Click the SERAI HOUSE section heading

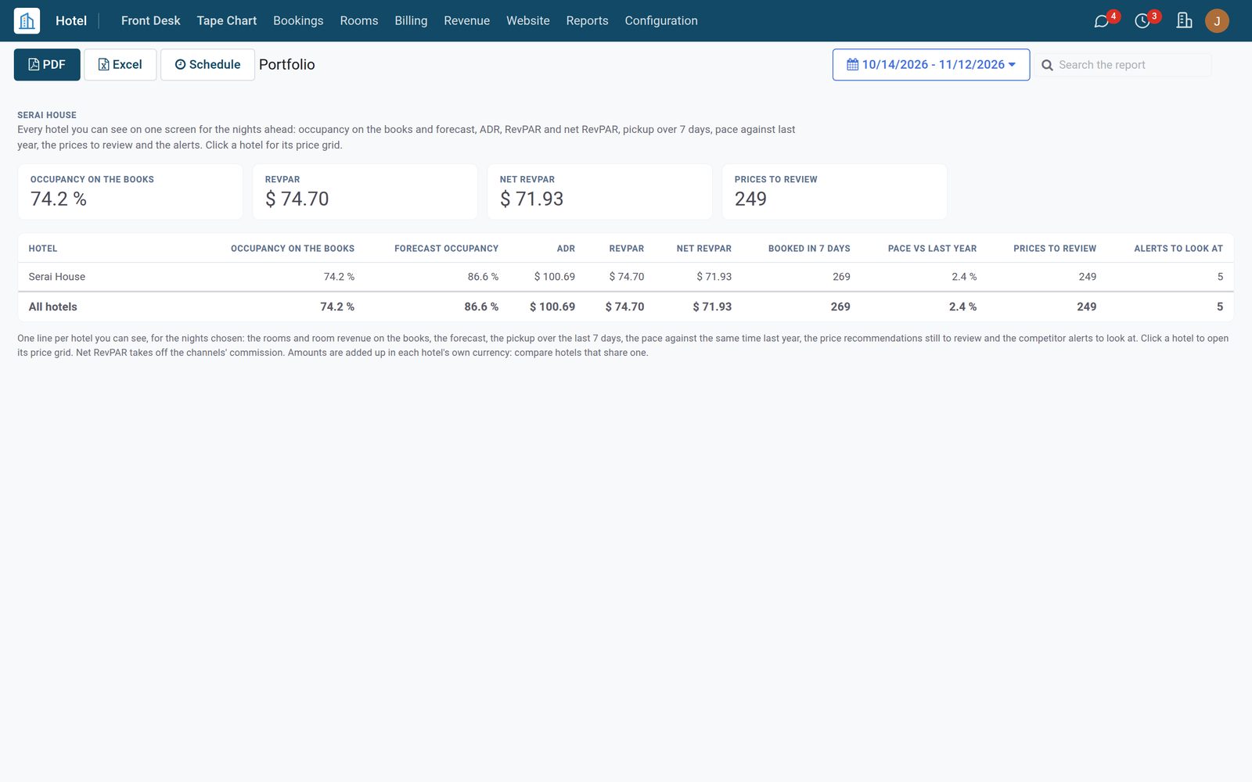click(47, 115)
